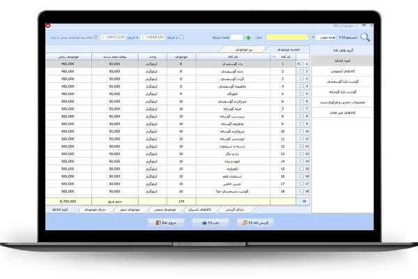Tick the checkbox in فیله گوساله row
Screen dimensions: 418x279
[x=302, y=109]
